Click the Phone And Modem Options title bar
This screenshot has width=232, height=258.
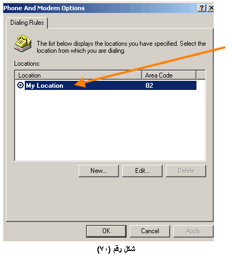click(101, 8)
